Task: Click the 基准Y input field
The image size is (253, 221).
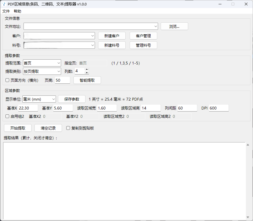Action: [x=63, y=108]
